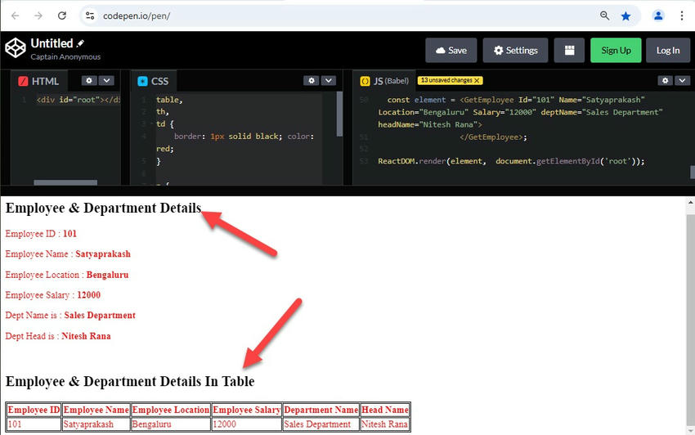Open CSS editor settings gear
The height and width of the screenshot is (435, 695).
pos(312,80)
